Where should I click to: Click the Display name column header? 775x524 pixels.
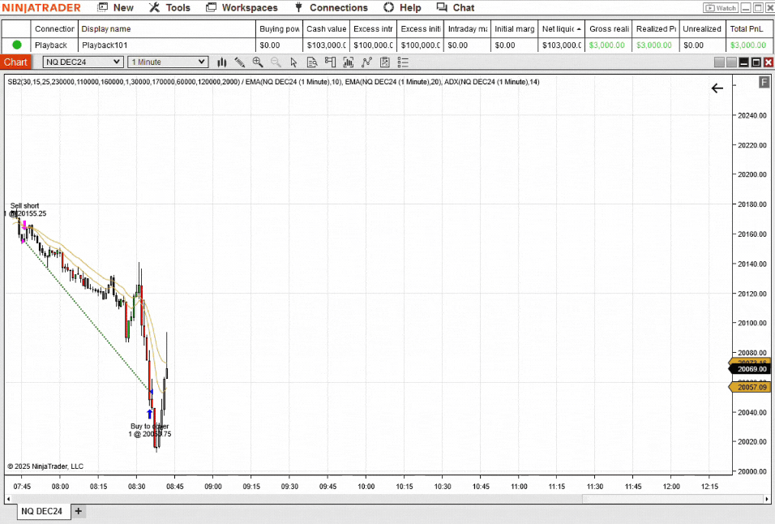pyautogui.click(x=167, y=28)
